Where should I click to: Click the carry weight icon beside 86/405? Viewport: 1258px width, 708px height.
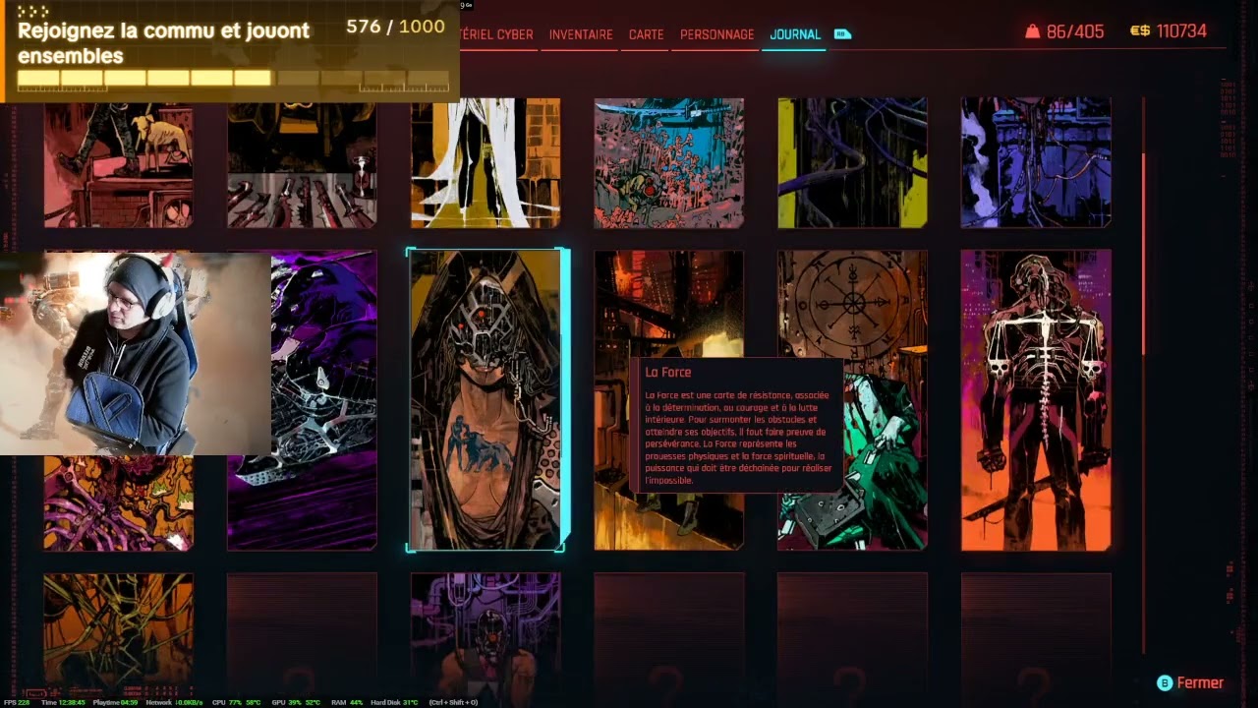(x=1032, y=31)
